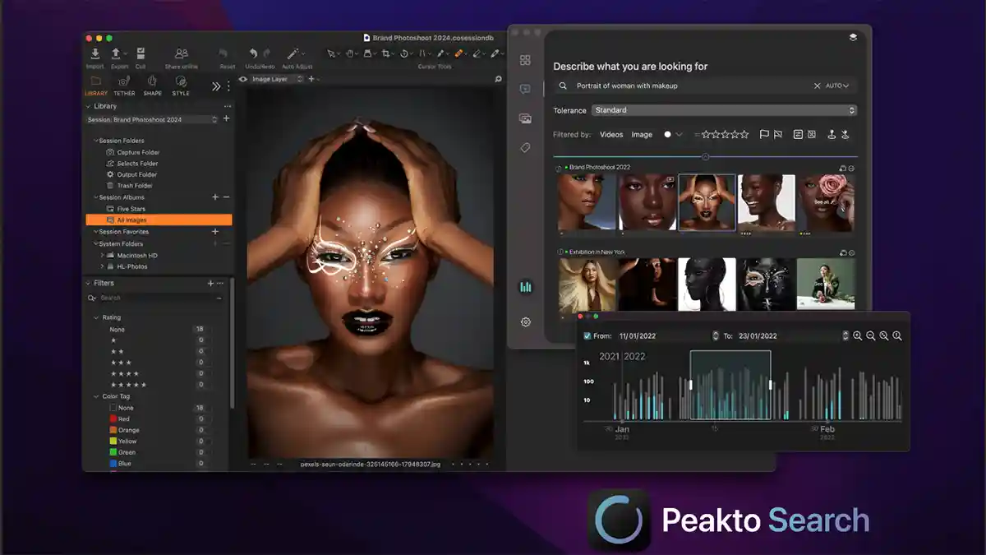Toggle the Image filter

point(642,134)
